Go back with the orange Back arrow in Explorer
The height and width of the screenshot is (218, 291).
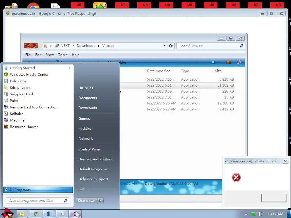pyautogui.click(x=27, y=46)
